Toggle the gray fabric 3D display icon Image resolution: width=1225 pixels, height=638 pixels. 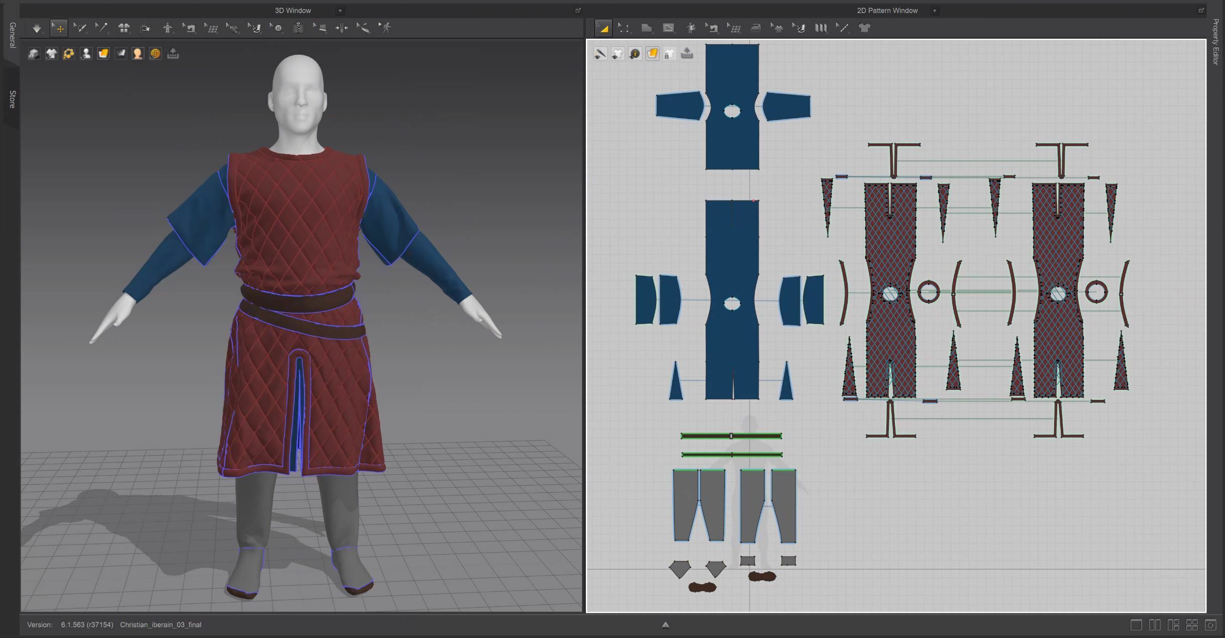(121, 54)
